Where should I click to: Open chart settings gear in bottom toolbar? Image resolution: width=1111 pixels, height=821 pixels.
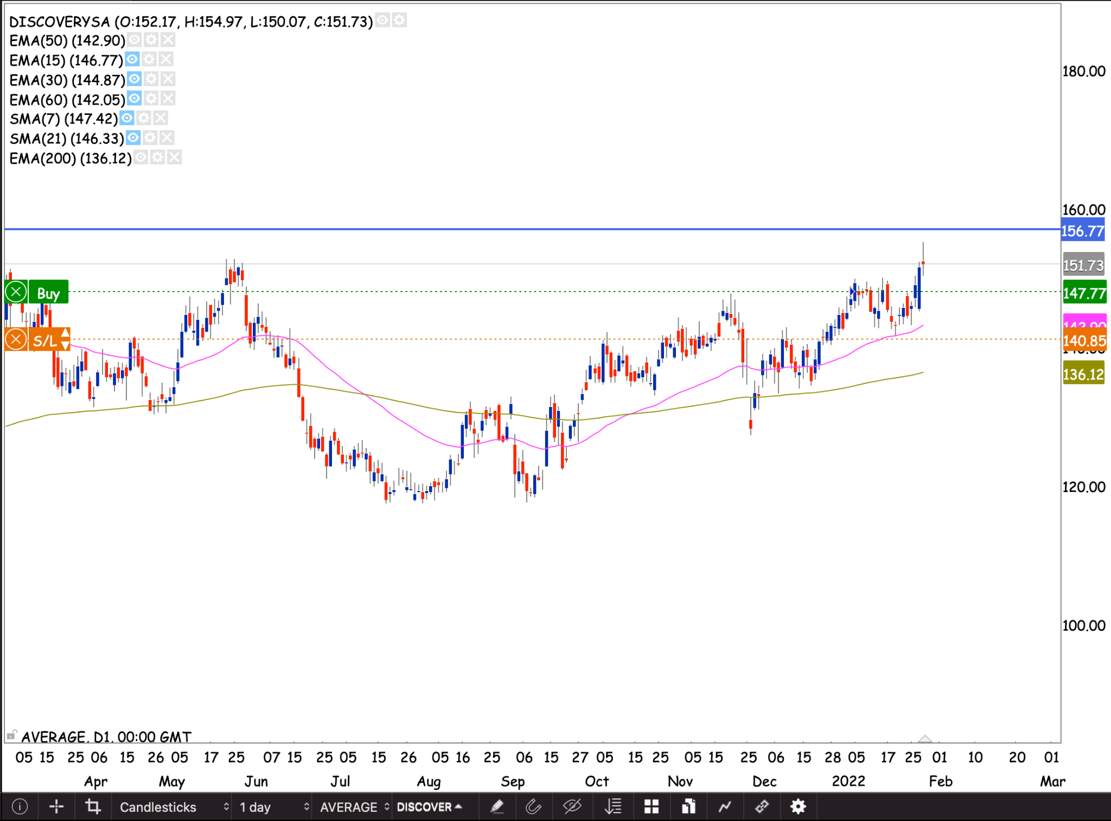(x=797, y=807)
